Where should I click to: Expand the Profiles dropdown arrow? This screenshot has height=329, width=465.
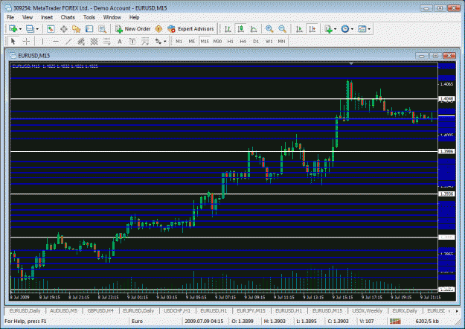click(37, 29)
